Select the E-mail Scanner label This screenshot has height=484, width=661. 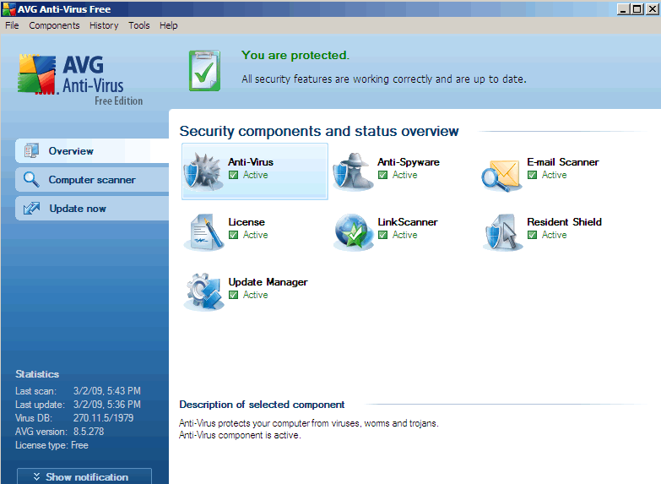click(563, 162)
